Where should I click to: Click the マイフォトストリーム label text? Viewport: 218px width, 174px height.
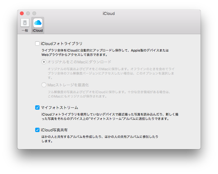(x=59, y=108)
